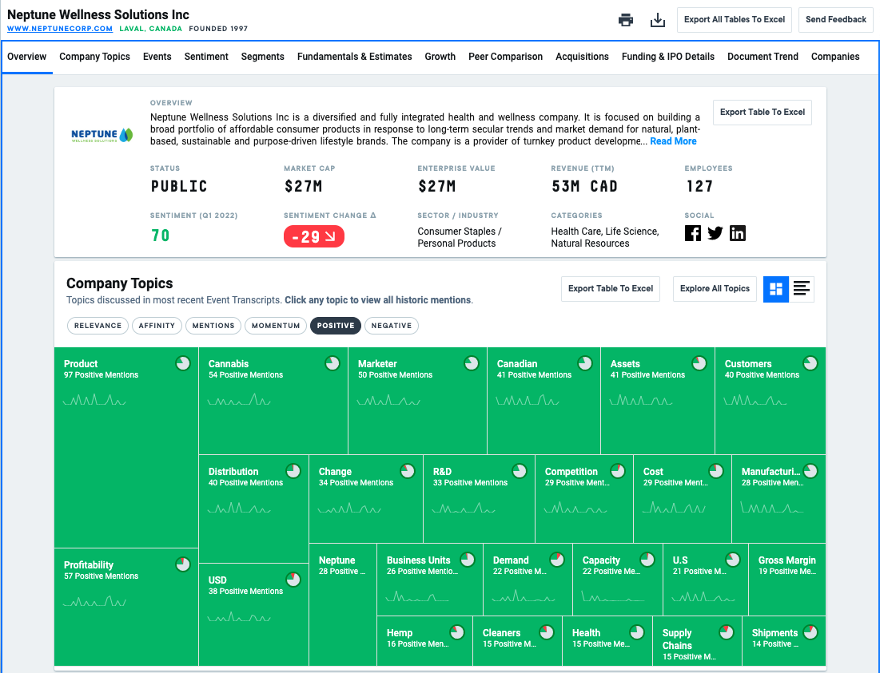Open the Twitter social icon
880x673 pixels.
(715, 233)
